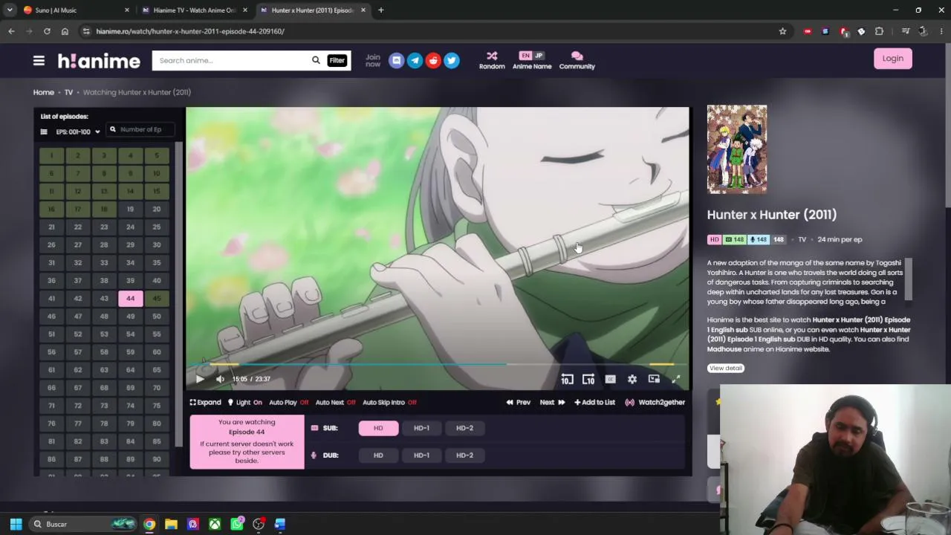Go to the Prev episode
951x535 pixels.
coord(519,402)
